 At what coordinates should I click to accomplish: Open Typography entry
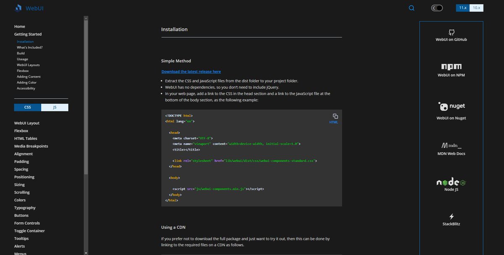(25, 208)
